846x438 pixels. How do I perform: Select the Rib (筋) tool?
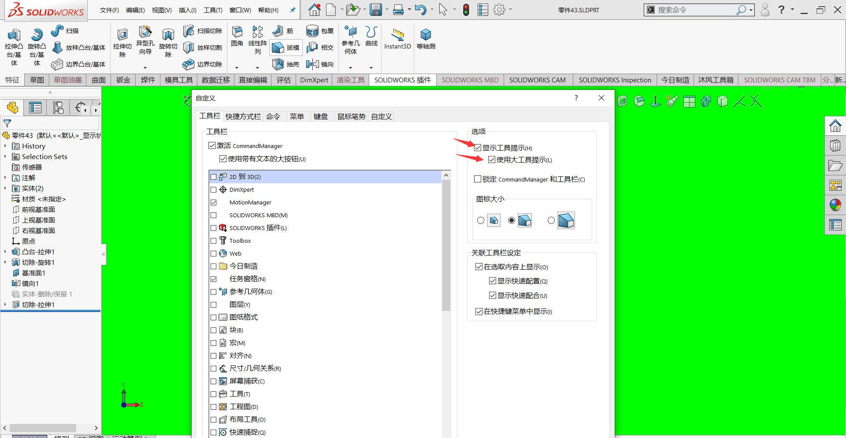(283, 31)
